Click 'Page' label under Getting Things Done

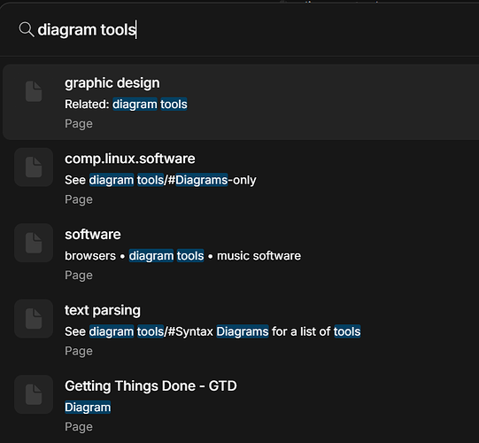click(x=79, y=427)
